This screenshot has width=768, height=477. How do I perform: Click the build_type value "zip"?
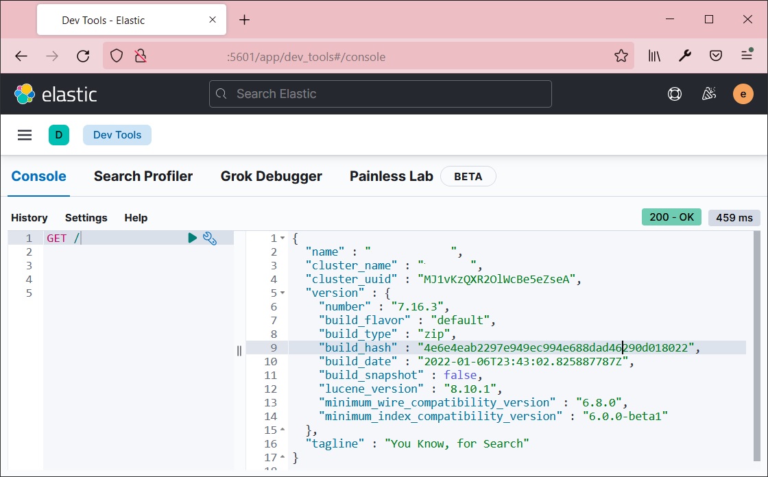(x=434, y=334)
